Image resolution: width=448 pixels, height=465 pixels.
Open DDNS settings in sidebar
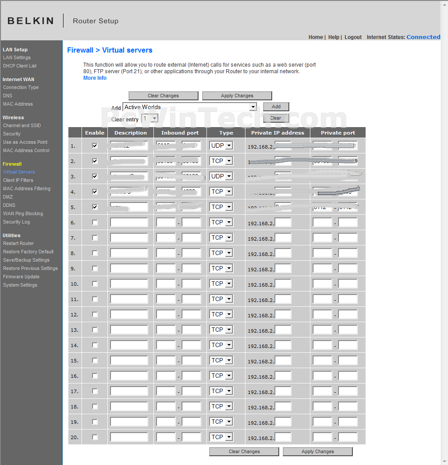click(9, 205)
